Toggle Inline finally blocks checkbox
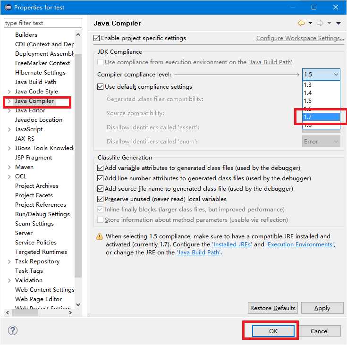The height and width of the screenshot is (345, 347). (100, 210)
